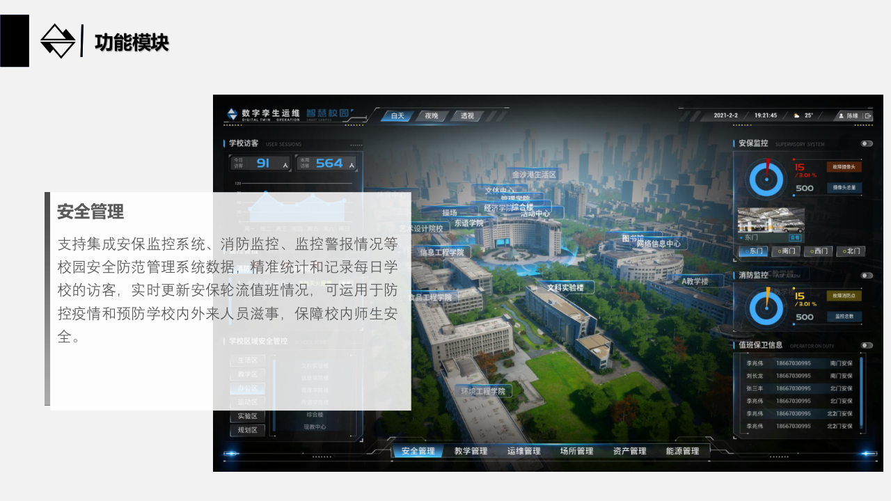Screen dimensions: 891x501
Task: Click the Digital Twin logo icon top left
Action: point(232,113)
